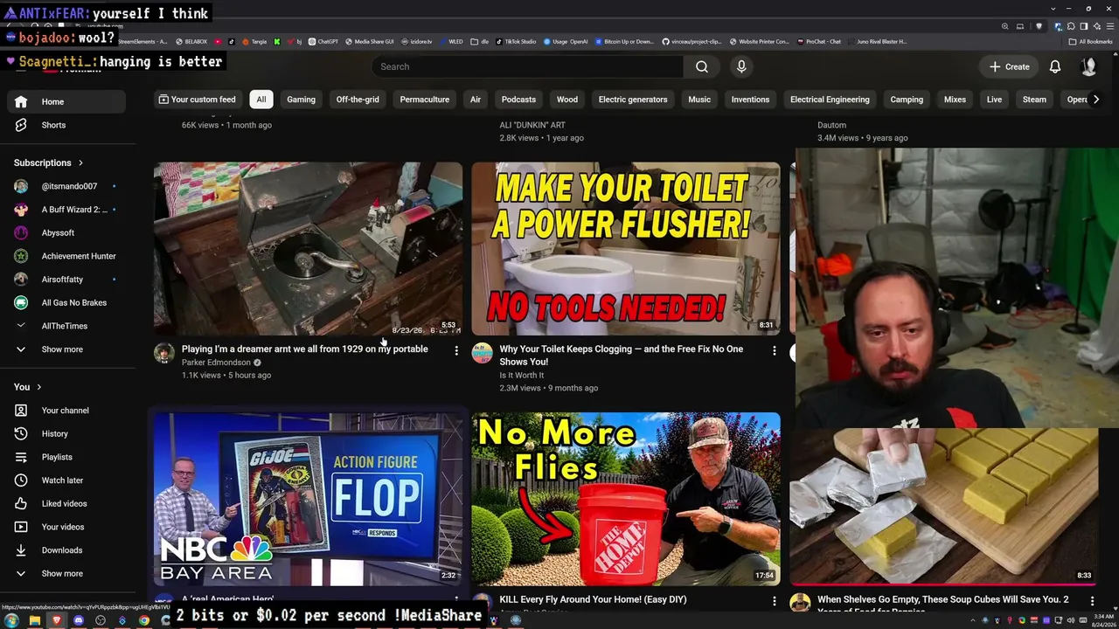Open Shorts from the sidebar
The width and height of the screenshot is (1119, 629).
(66, 125)
